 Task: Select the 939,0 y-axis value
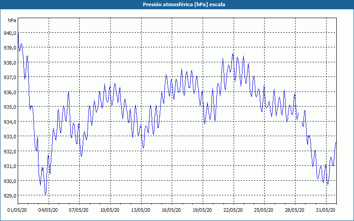[10, 48]
